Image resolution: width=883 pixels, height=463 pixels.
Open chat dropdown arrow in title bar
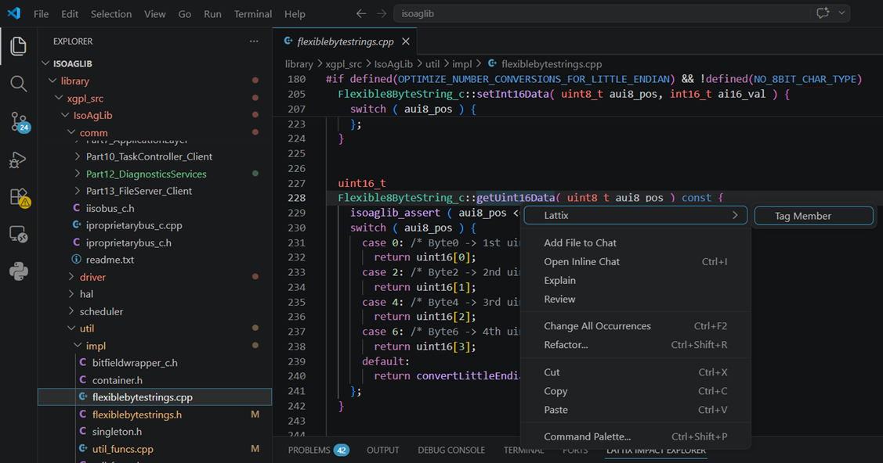842,13
